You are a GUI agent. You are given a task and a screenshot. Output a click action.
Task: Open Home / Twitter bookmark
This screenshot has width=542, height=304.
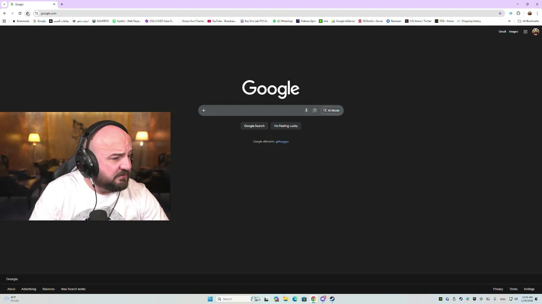[418, 21]
